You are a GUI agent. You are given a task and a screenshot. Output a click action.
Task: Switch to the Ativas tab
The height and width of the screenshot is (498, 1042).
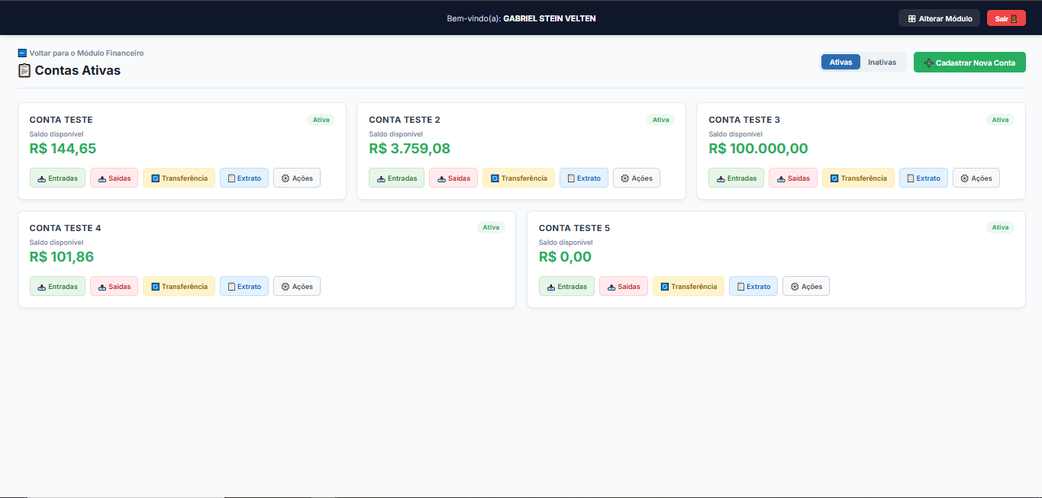[x=840, y=62]
